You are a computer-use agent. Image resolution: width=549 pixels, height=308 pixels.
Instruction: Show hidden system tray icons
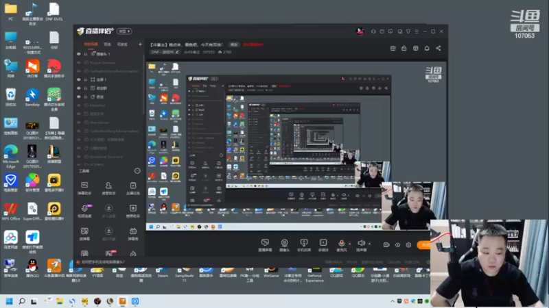coord(393,301)
